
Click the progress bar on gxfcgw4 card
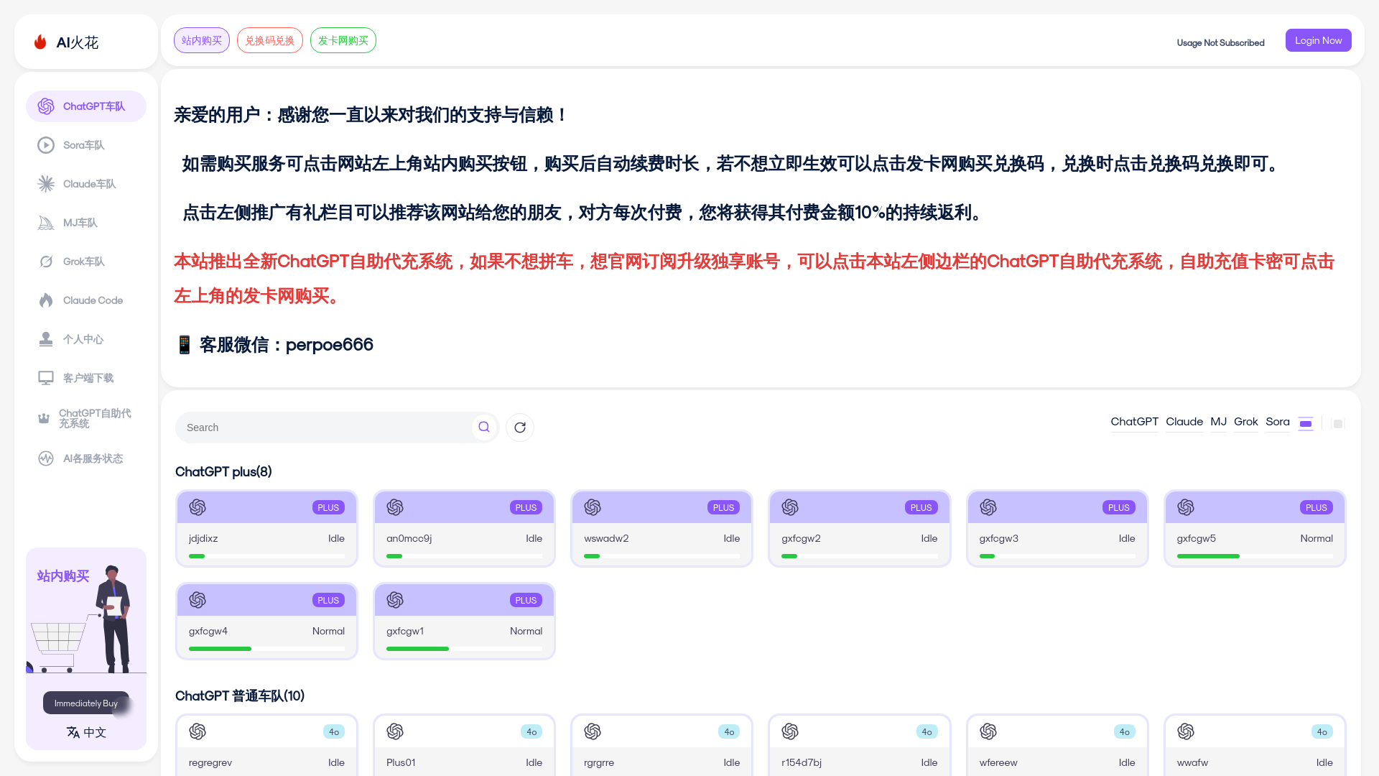pyautogui.click(x=266, y=649)
